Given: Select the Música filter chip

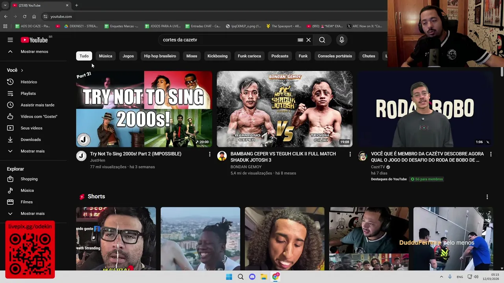Looking at the screenshot, I should (x=106, y=56).
